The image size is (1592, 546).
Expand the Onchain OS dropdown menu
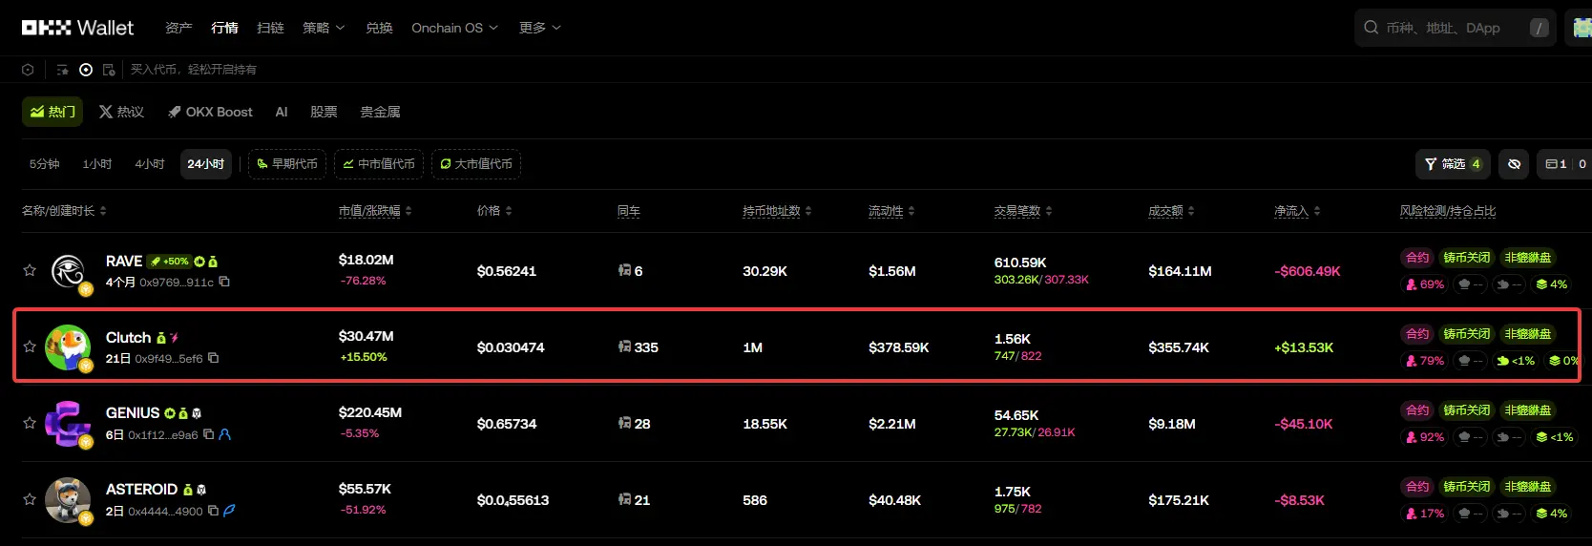pyautogui.click(x=454, y=28)
